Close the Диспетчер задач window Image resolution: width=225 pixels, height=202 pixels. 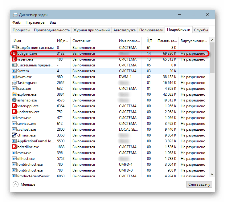click(x=208, y=14)
